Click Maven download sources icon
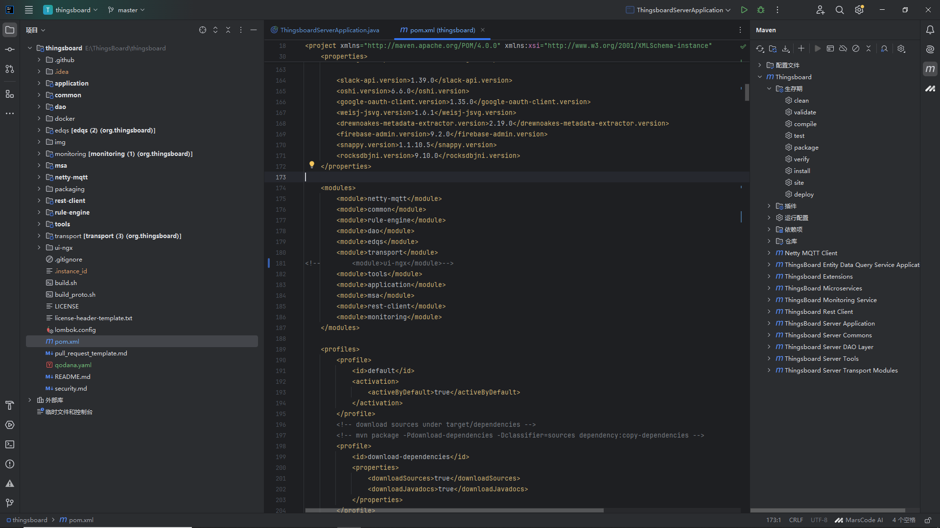Screen dimensions: 940x528 coord(786,49)
